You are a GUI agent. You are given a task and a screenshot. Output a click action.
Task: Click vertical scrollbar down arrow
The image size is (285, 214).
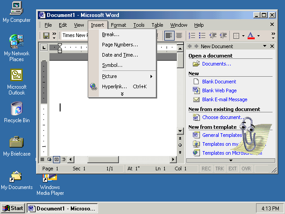[180, 131]
